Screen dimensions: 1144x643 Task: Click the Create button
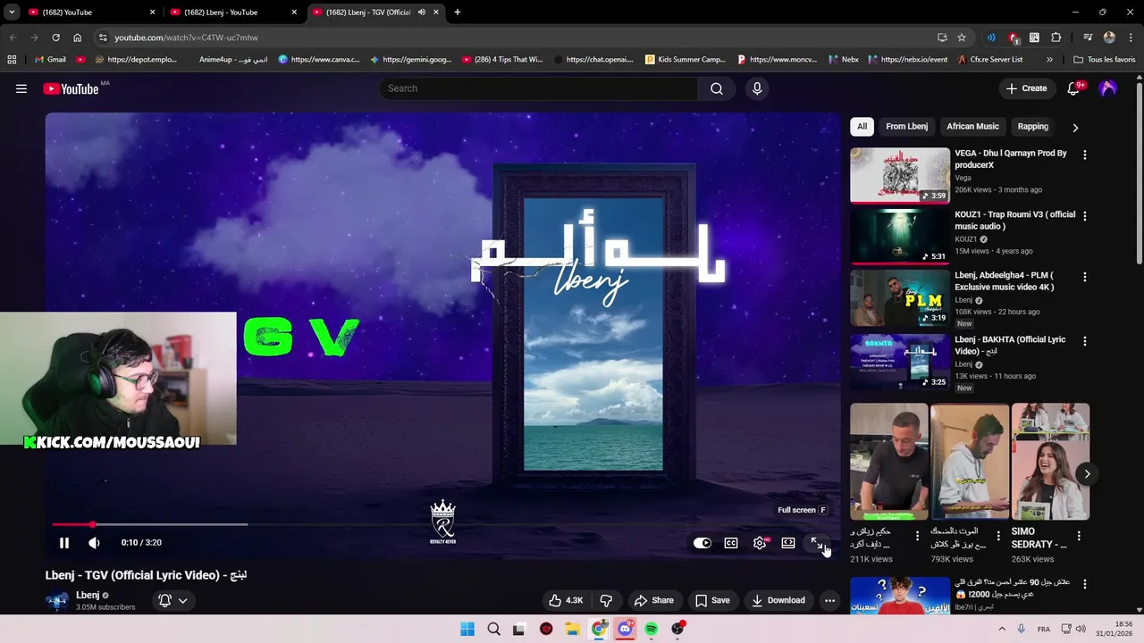pyautogui.click(x=1026, y=88)
